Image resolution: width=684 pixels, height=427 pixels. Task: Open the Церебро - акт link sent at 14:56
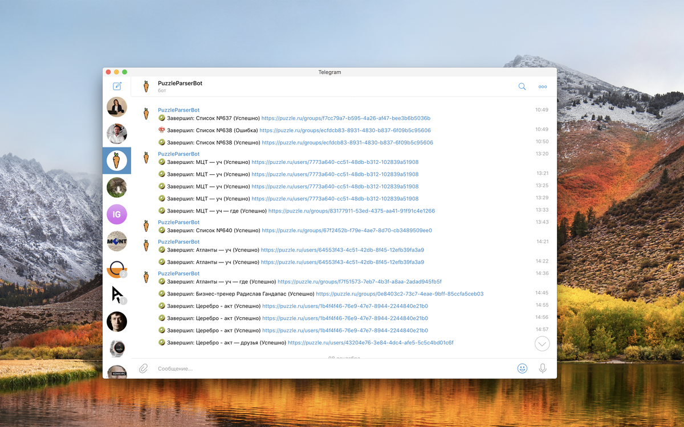click(x=345, y=319)
